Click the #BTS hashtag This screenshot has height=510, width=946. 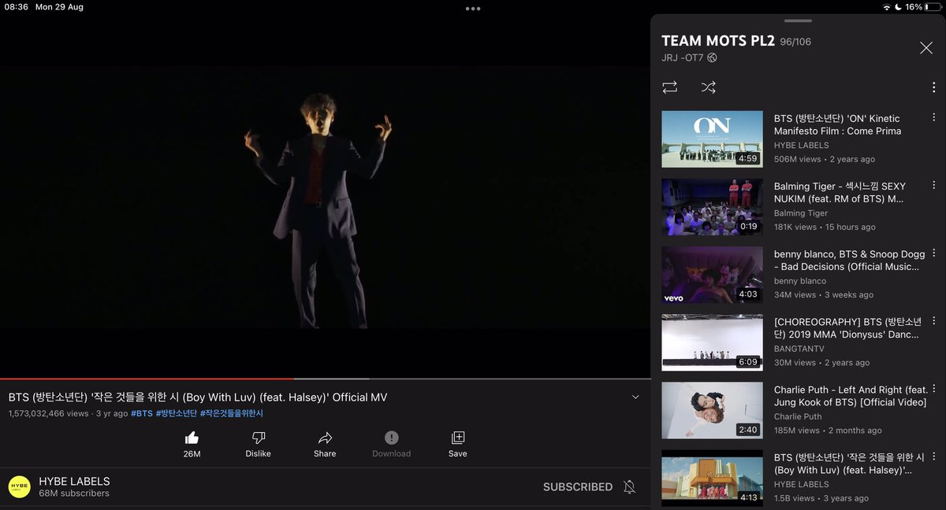(142, 413)
